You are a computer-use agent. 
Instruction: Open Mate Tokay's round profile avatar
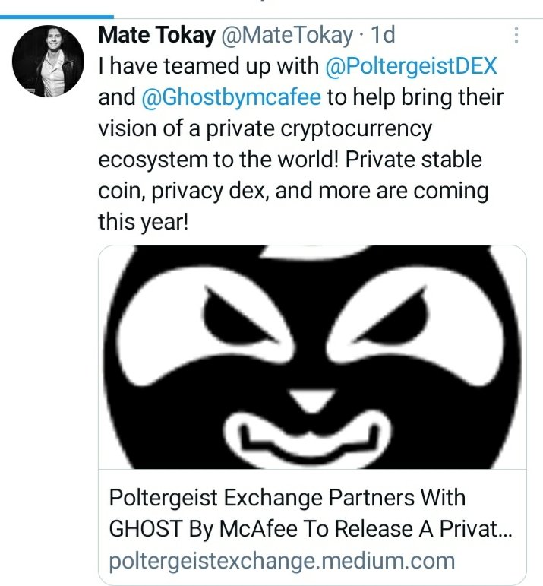pyautogui.click(x=48, y=61)
